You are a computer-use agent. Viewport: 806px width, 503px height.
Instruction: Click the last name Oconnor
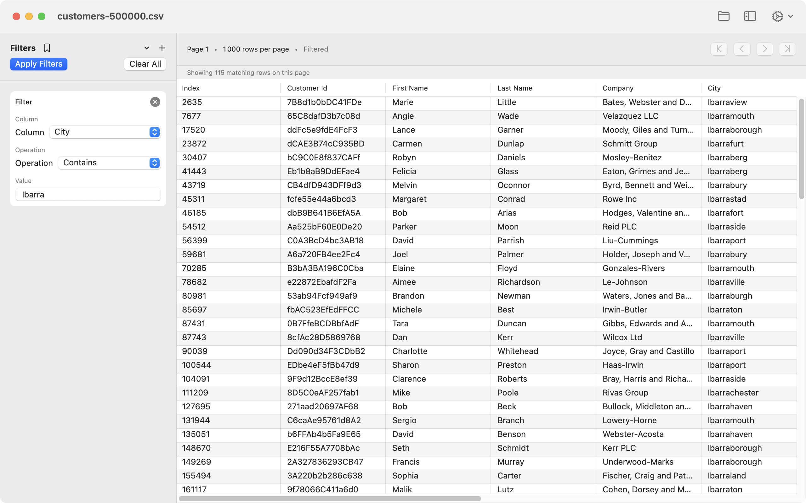514,185
